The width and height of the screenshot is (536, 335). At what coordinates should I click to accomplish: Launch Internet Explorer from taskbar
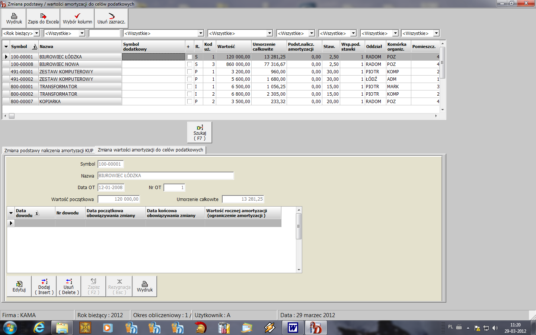[x=39, y=328]
